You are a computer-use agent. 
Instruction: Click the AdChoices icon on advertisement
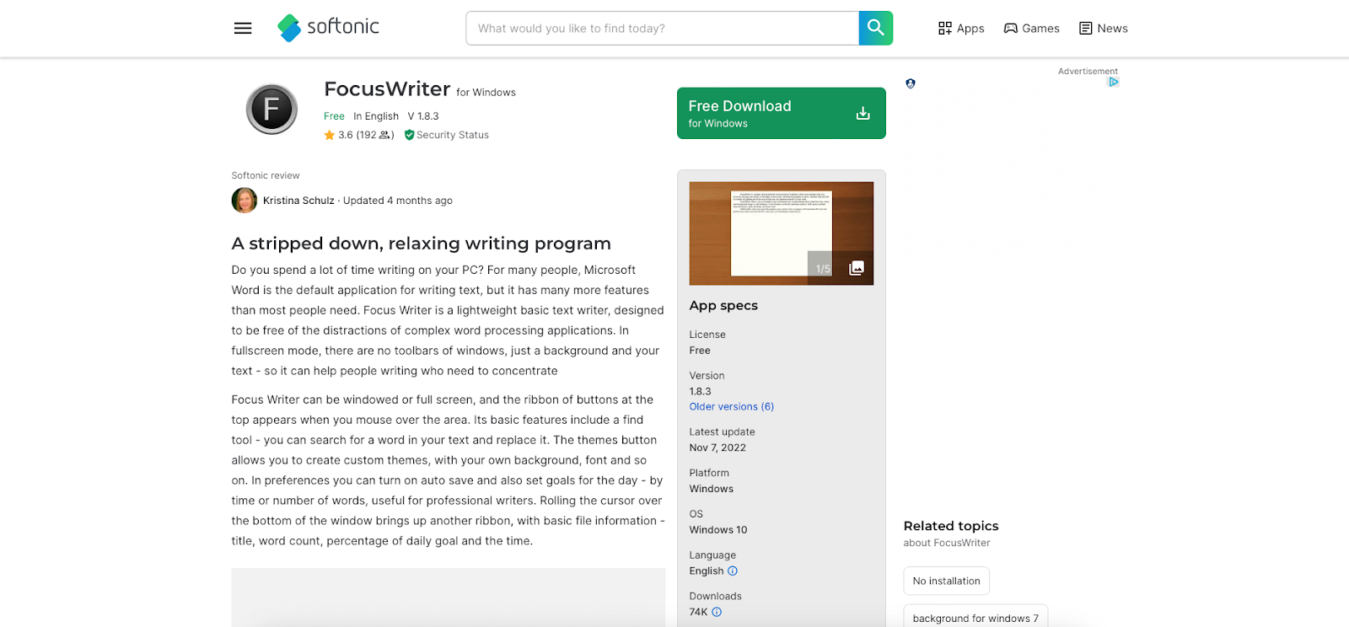pyautogui.click(x=1113, y=82)
